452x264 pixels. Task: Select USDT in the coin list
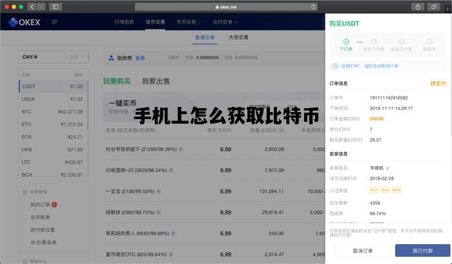pos(52,86)
